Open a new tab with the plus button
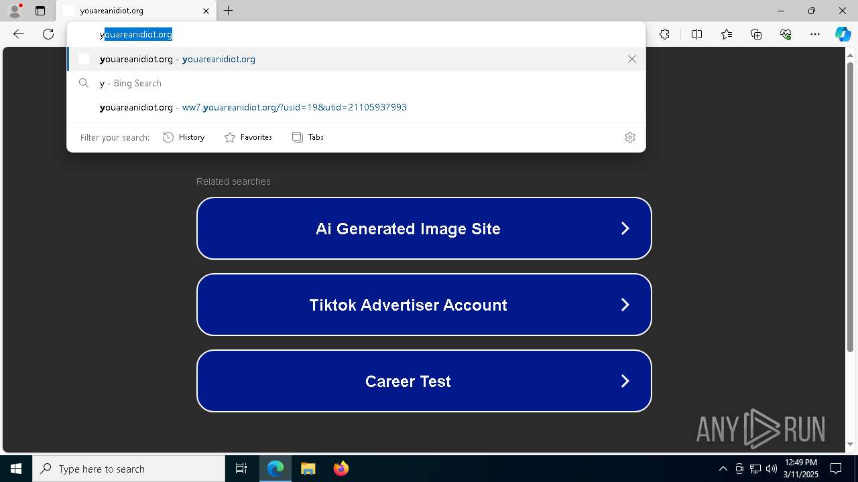The height and width of the screenshot is (482, 858). 229,11
